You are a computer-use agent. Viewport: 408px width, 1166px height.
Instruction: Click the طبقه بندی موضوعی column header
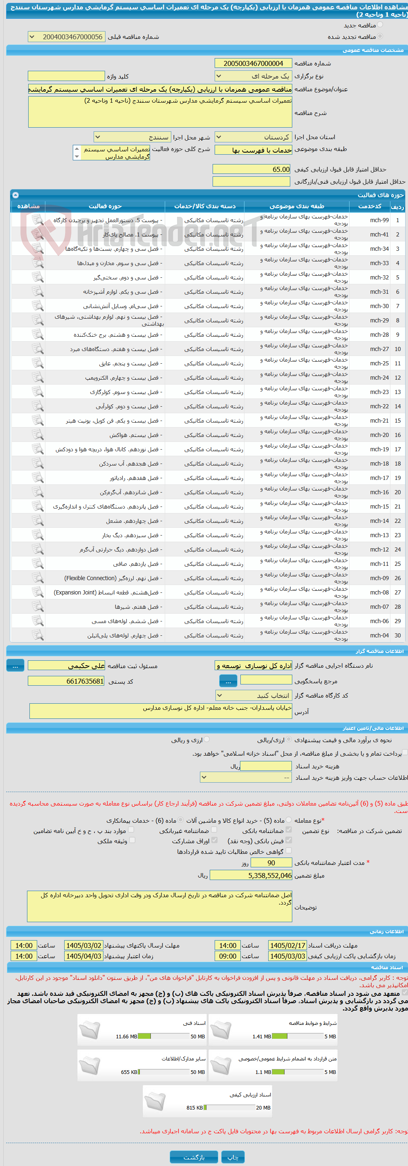pos(297,207)
